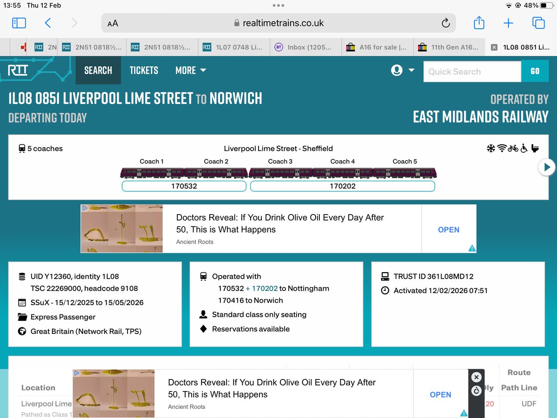Click the diamond icon beside Reservations available
Screen dimensions: 557x418
tap(203, 329)
